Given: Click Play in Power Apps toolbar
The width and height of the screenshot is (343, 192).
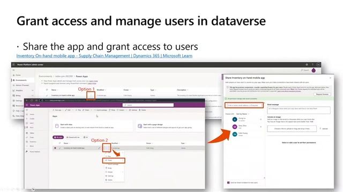Looking at the screenshot, I should pos(78,110).
